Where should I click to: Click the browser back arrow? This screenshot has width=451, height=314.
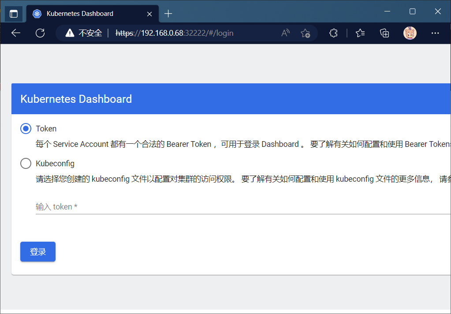[x=16, y=33]
